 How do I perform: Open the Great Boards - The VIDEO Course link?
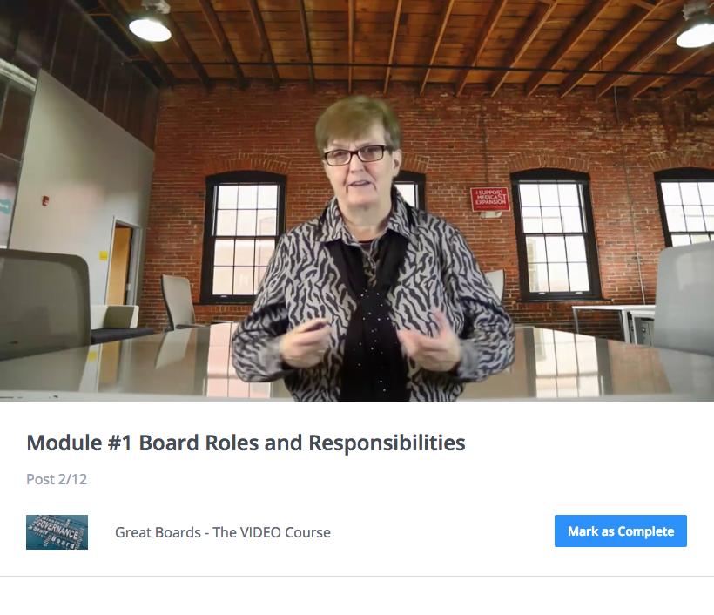pos(223,532)
